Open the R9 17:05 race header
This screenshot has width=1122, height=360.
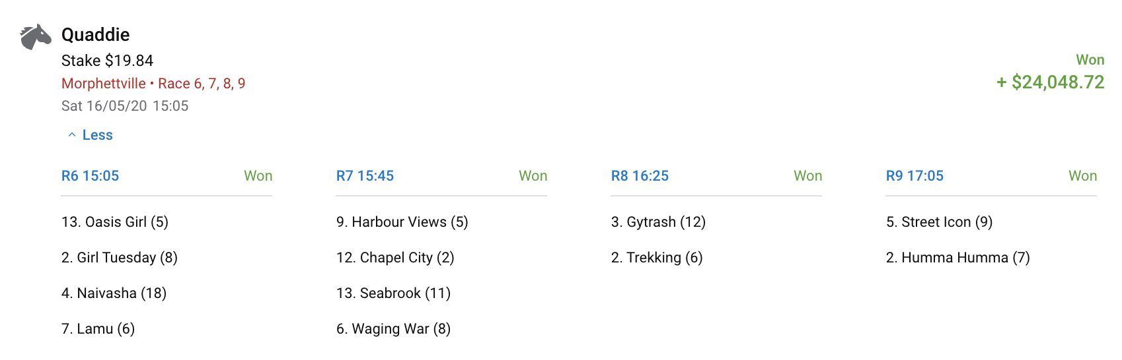tap(915, 176)
